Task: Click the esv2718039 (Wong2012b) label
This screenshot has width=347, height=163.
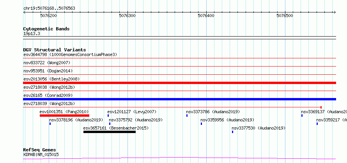Action: tap(49, 103)
